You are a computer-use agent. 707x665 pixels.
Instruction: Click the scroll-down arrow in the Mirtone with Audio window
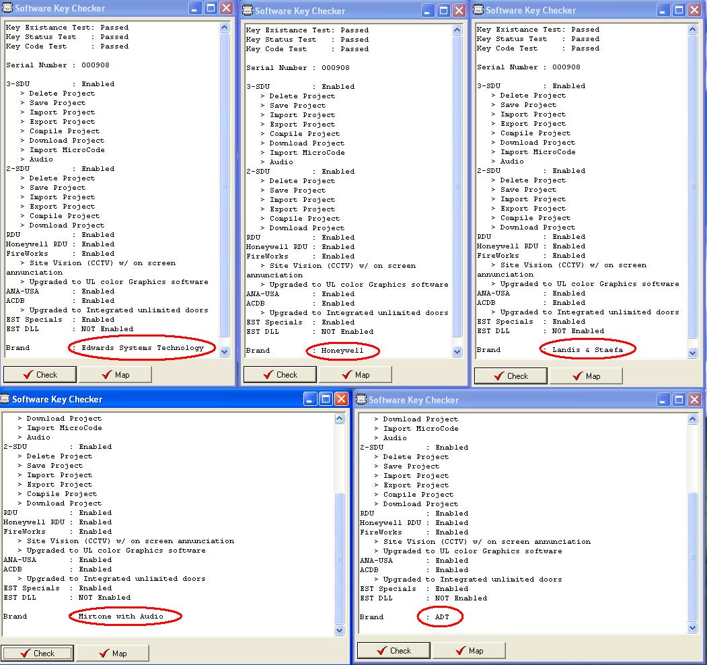340,630
